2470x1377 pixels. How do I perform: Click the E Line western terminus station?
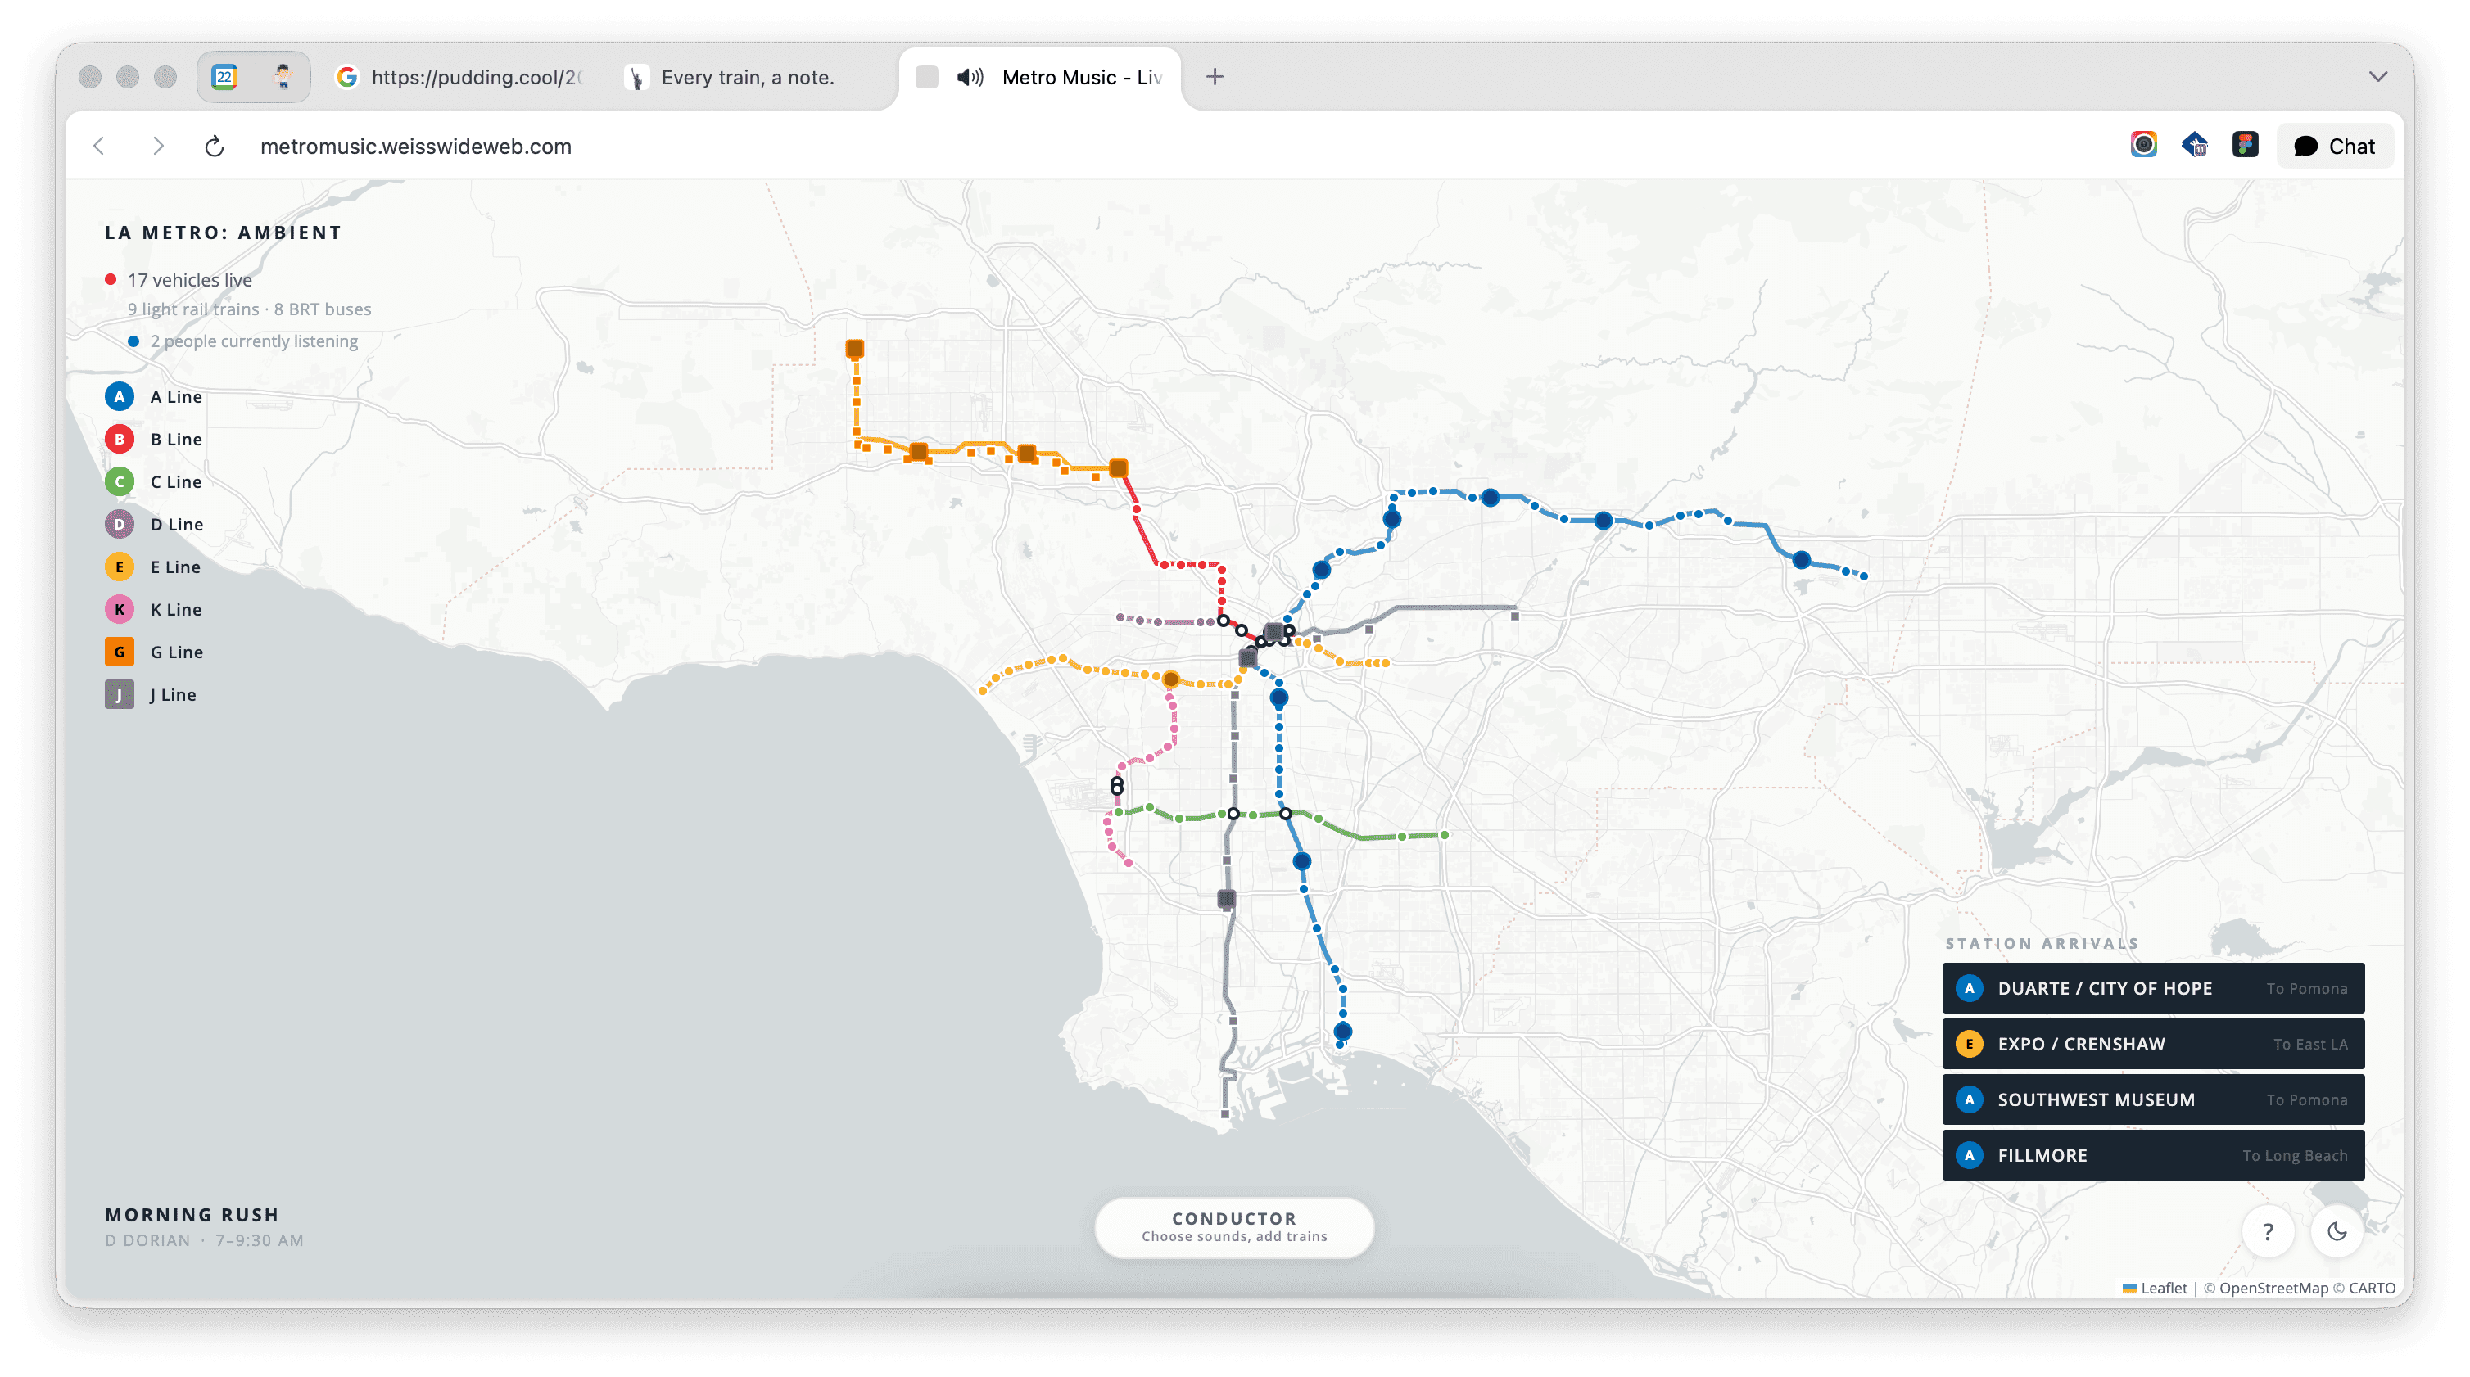click(x=983, y=691)
